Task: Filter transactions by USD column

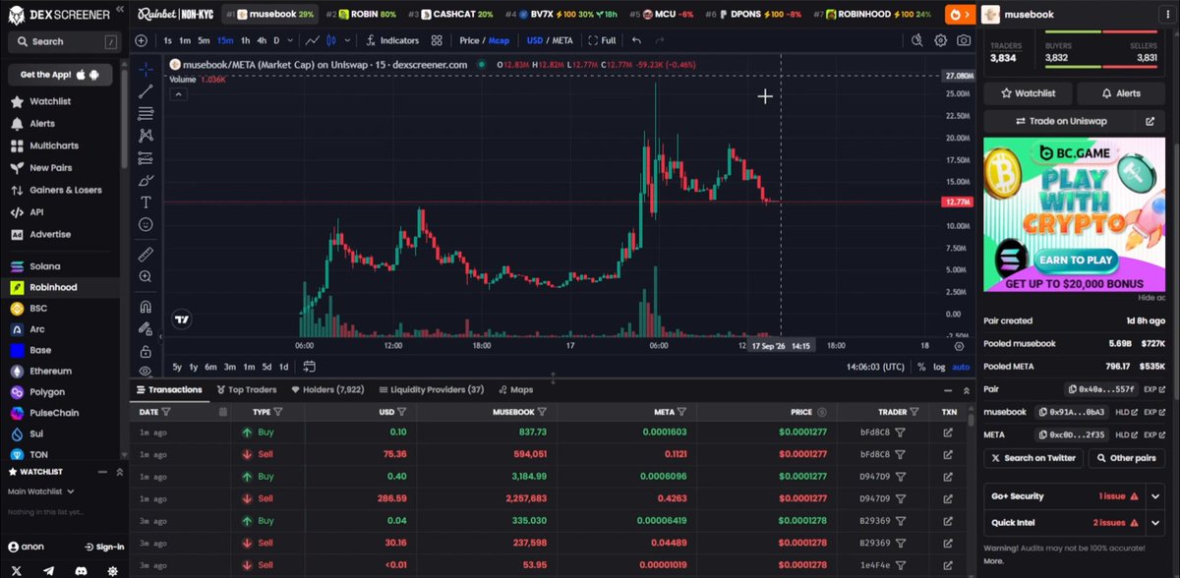Action: pyautogui.click(x=401, y=412)
